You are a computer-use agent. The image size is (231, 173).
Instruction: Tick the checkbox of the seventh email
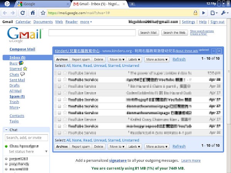point(59,113)
